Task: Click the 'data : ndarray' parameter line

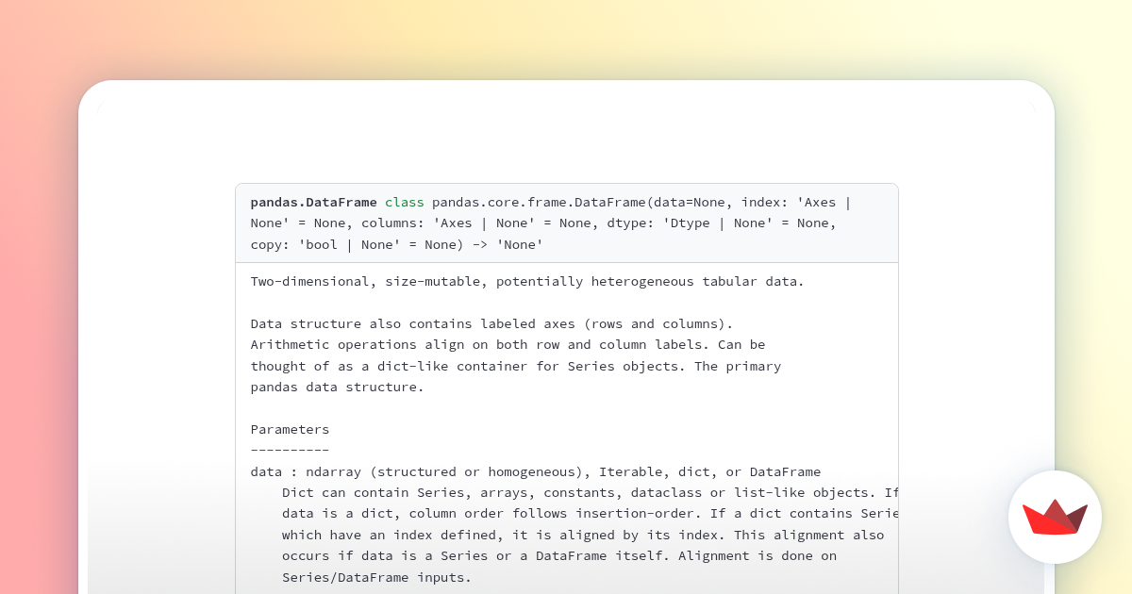Action: (x=535, y=471)
